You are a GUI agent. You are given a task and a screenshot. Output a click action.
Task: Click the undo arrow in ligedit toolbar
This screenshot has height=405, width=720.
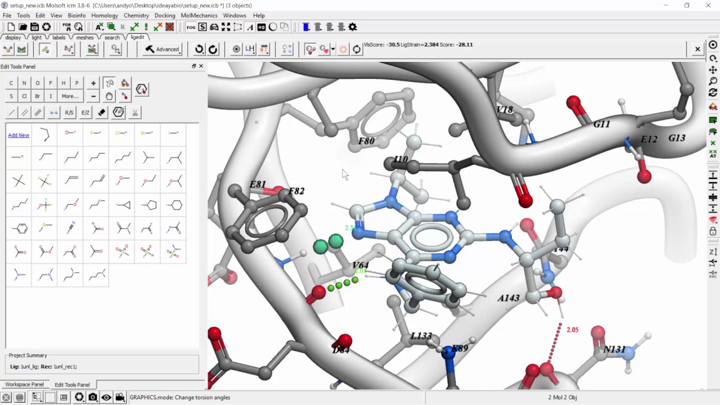click(x=199, y=49)
